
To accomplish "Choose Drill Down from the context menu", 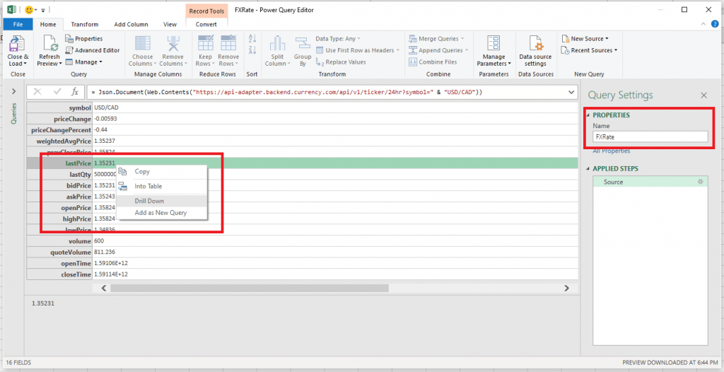I will coord(162,201).
